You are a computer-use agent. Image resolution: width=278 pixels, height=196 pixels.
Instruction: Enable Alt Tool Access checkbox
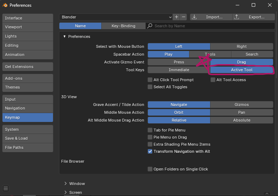pyautogui.click(x=213, y=80)
